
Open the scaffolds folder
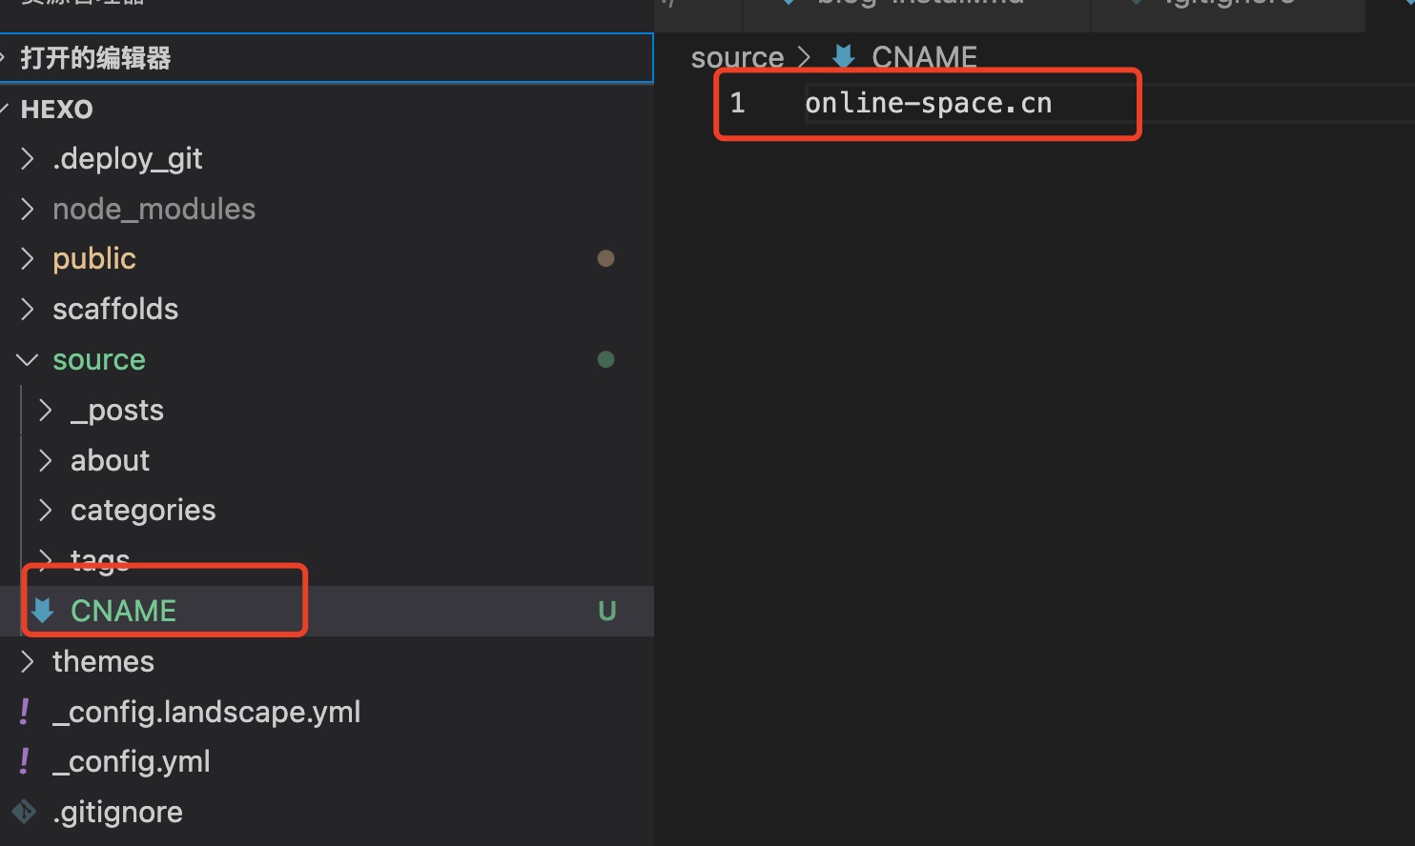tap(115, 309)
